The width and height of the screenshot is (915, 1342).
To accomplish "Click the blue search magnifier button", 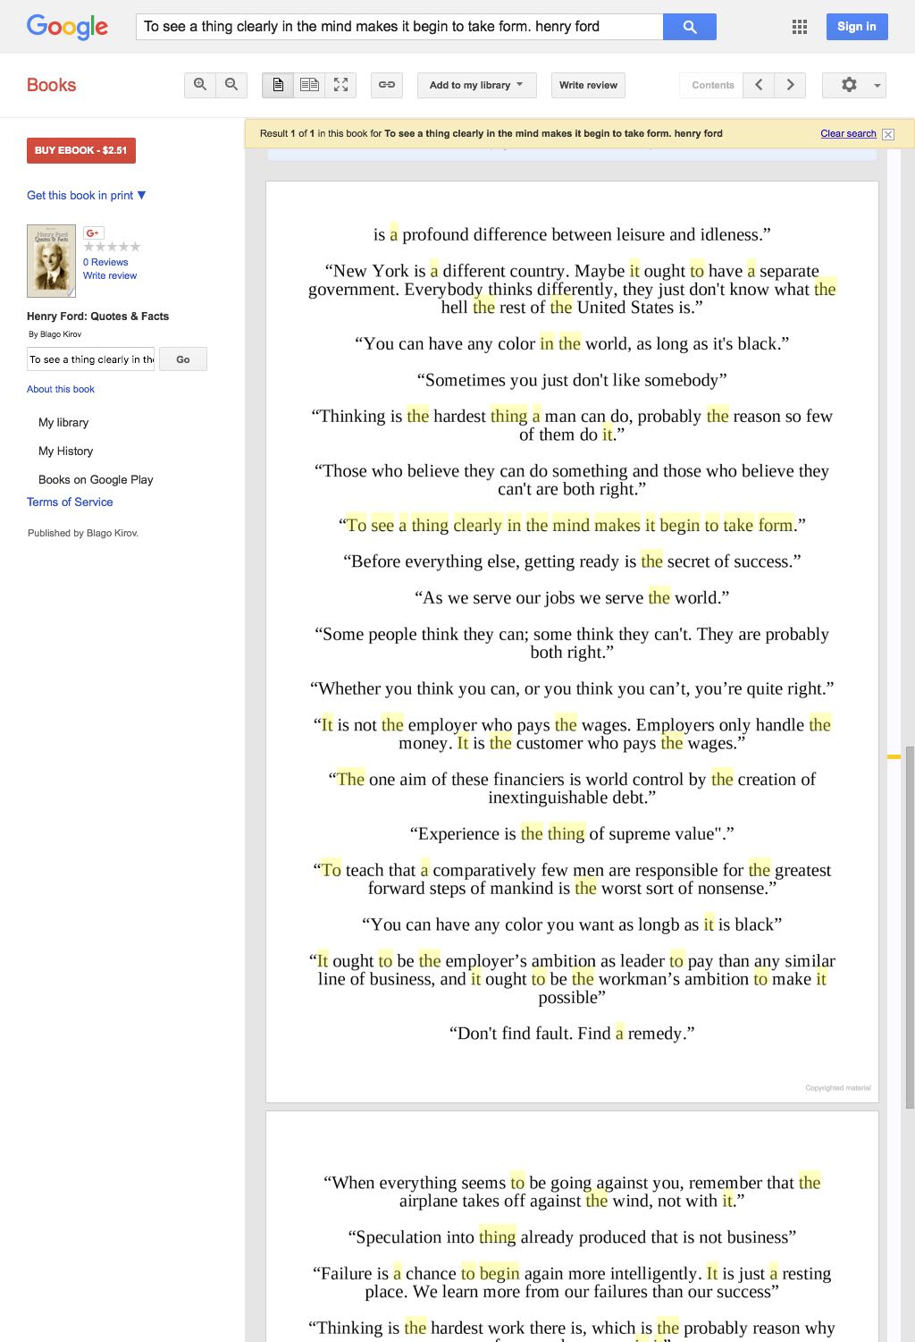I will 689,27.
